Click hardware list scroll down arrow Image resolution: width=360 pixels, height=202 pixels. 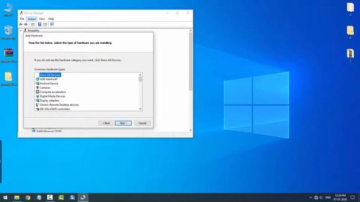tap(140, 109)
